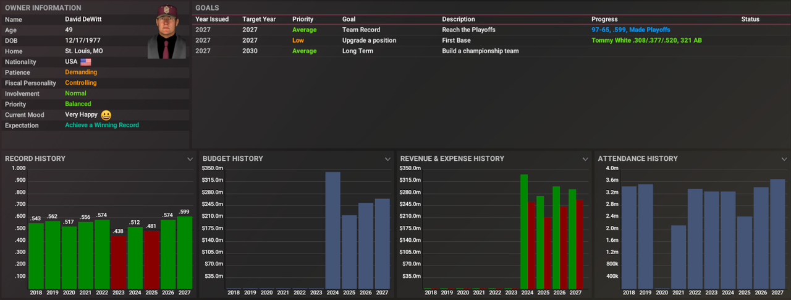Image resolution: width=791 pixels, height=300 pixels.
Task: Open the Budget History dropdown chevron
Action: 387,159
